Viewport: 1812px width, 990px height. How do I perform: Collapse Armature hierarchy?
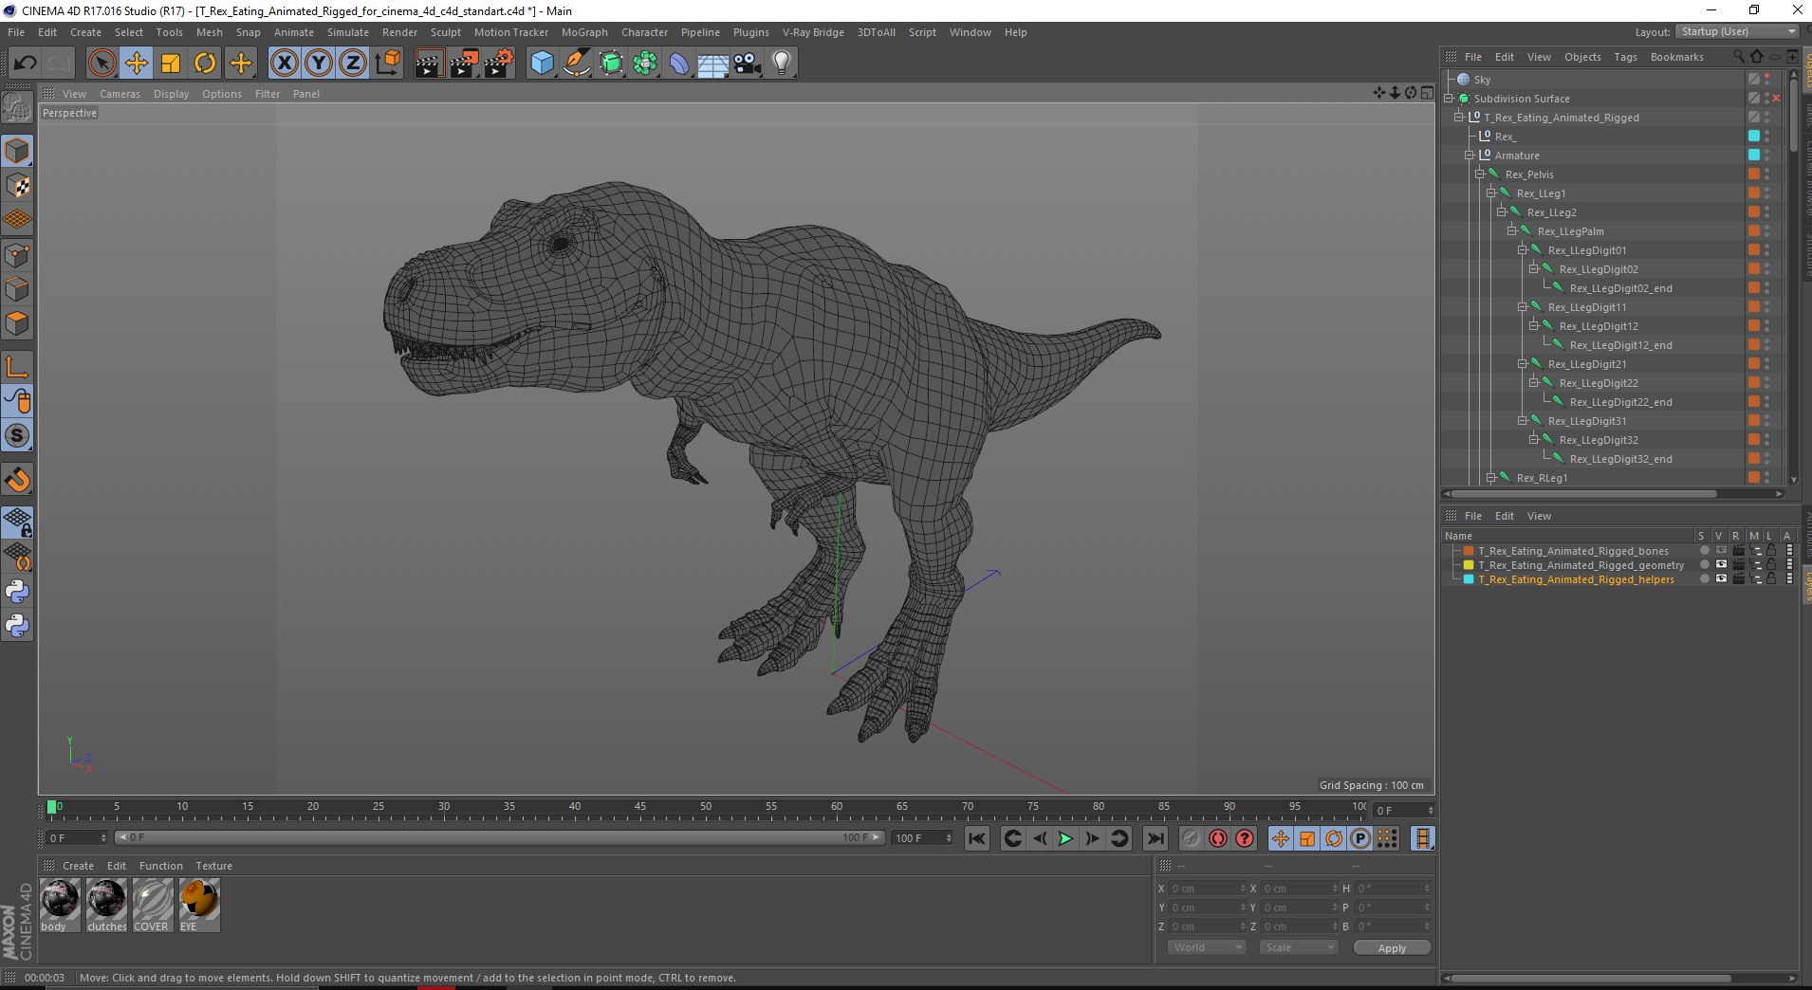[1469, 156]
